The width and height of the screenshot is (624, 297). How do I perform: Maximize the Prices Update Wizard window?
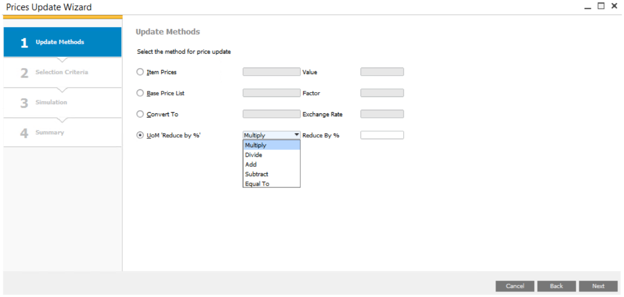(600, 6)
